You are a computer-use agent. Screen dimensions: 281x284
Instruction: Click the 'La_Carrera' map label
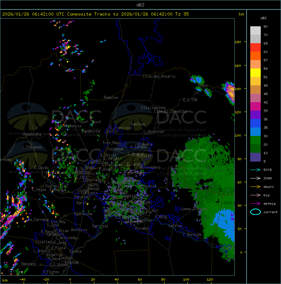[37, 220]
